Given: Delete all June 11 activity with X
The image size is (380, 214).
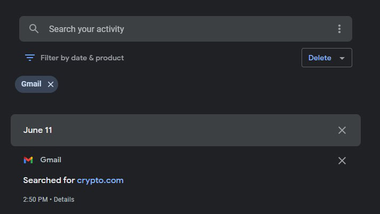Looking at the screenshot, I should pyautogui.click(x=342, y=130).
